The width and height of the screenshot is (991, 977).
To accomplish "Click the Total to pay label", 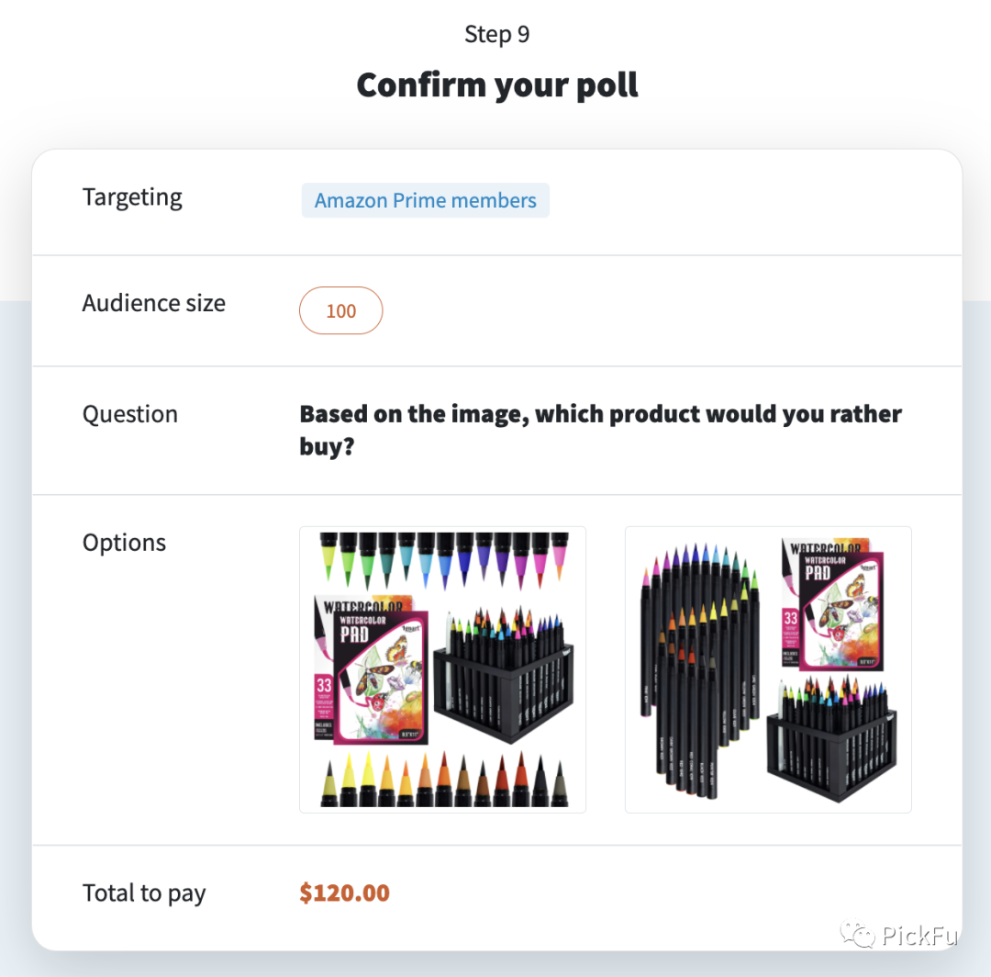I will tap(144, 893).
